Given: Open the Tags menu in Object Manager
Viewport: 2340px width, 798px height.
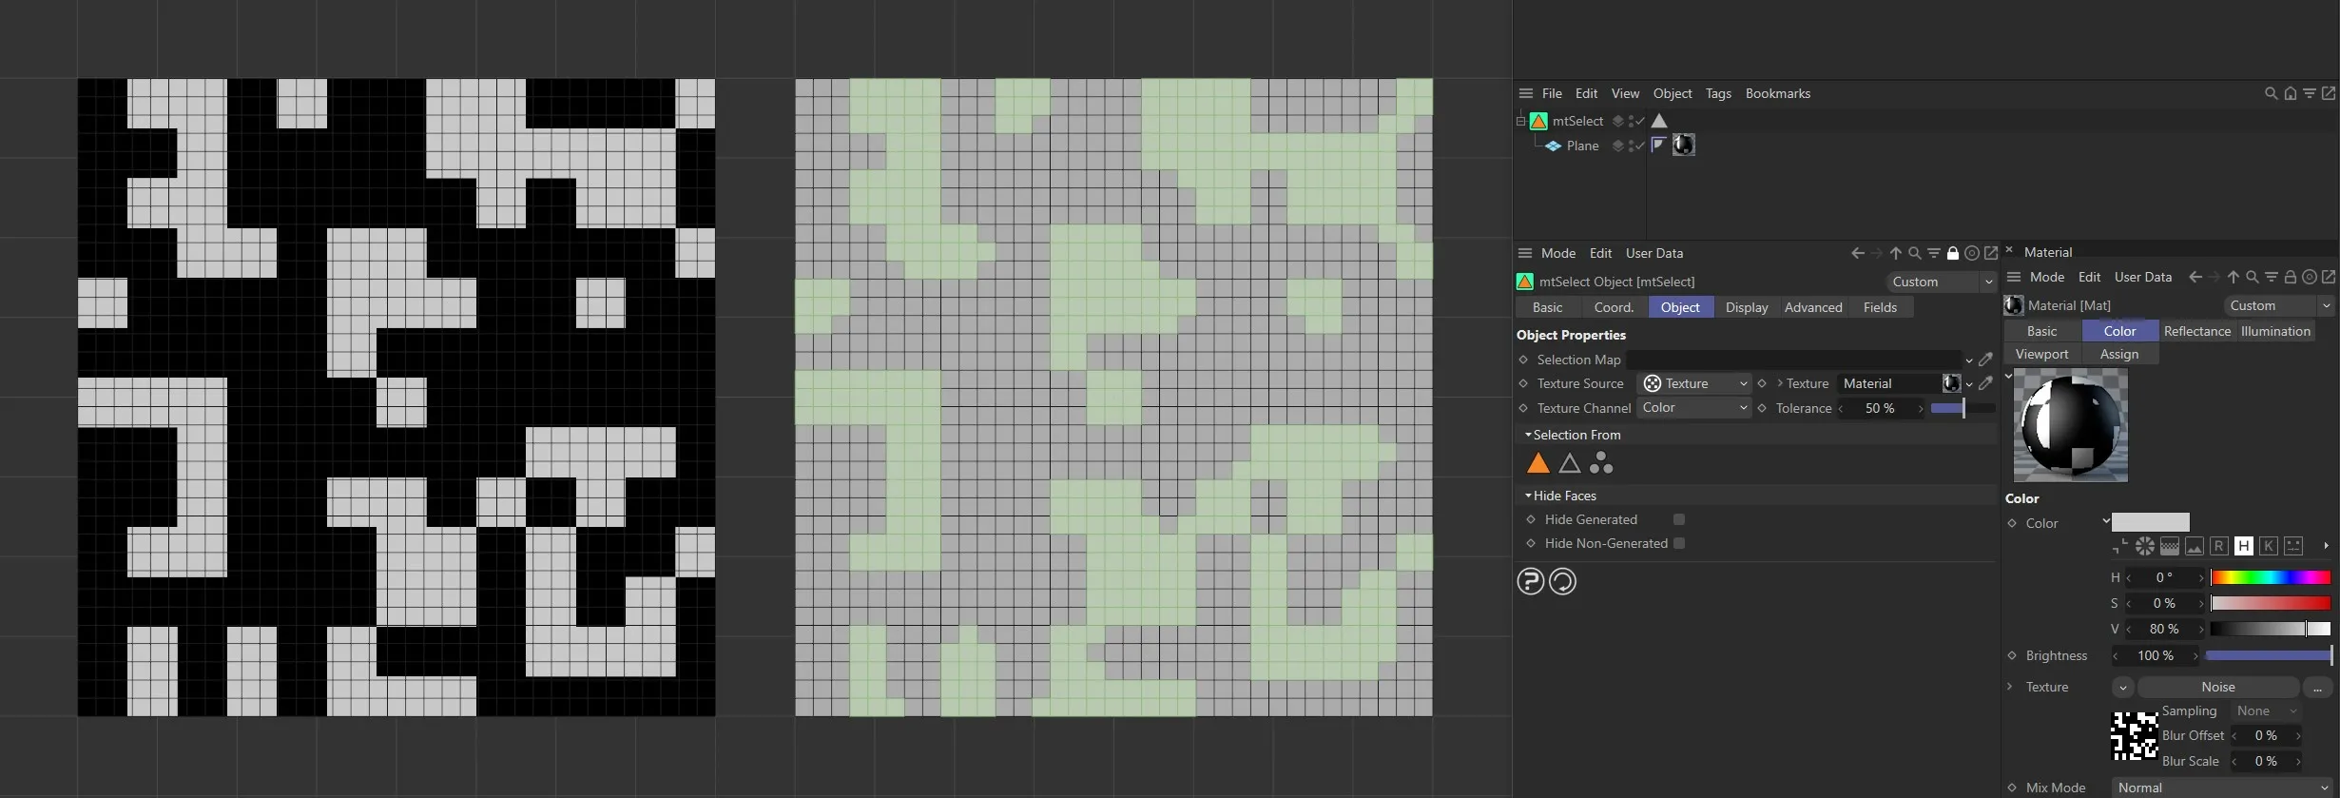Looking at the screenshot, I should pyautogui.click(x=1718, y=93).
